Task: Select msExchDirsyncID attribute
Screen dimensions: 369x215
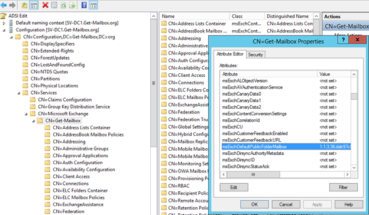Action: [286, 160]
